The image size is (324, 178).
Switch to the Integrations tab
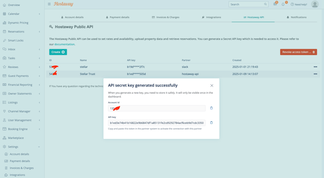coord(211,17)
